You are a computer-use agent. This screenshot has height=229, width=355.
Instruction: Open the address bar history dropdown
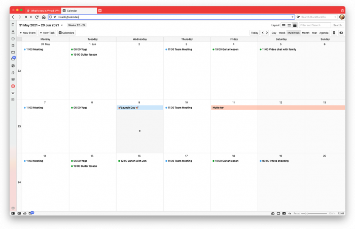click(x=292, y=17)
